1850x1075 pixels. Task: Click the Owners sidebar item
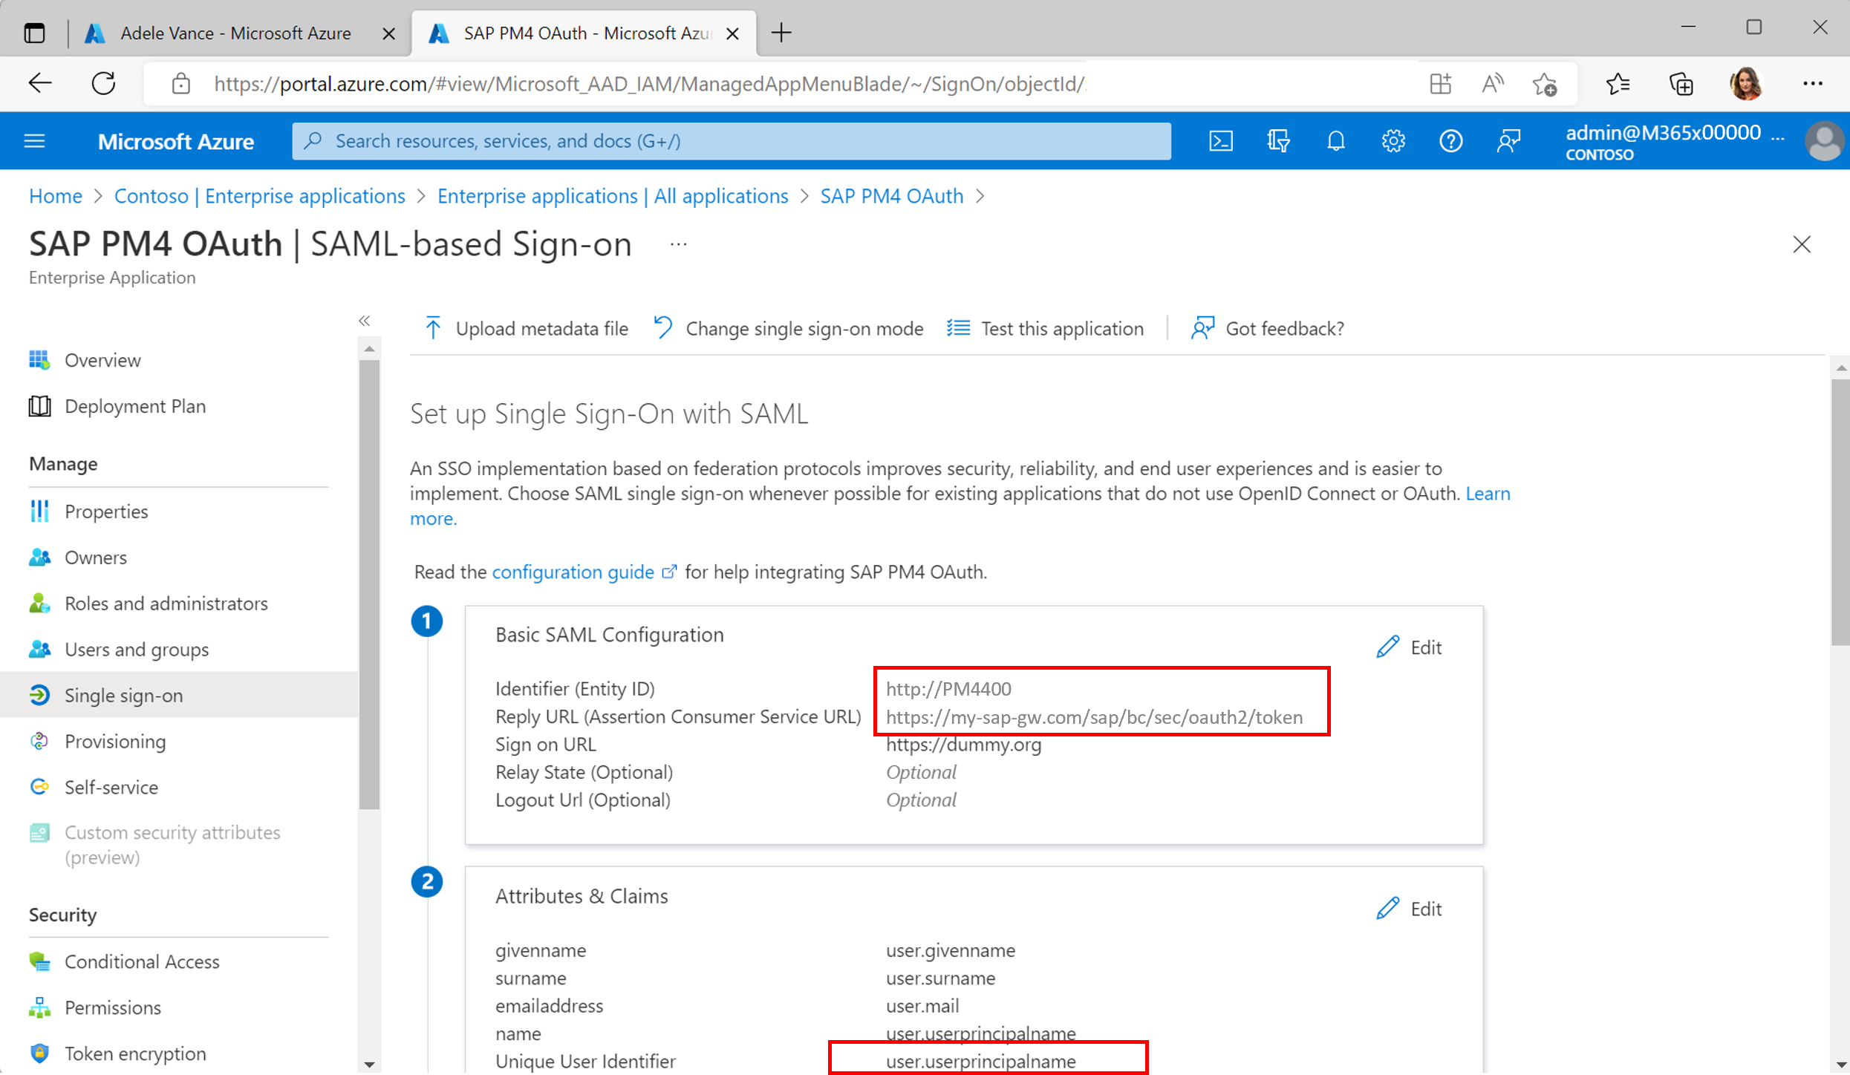tap(96, 557)
